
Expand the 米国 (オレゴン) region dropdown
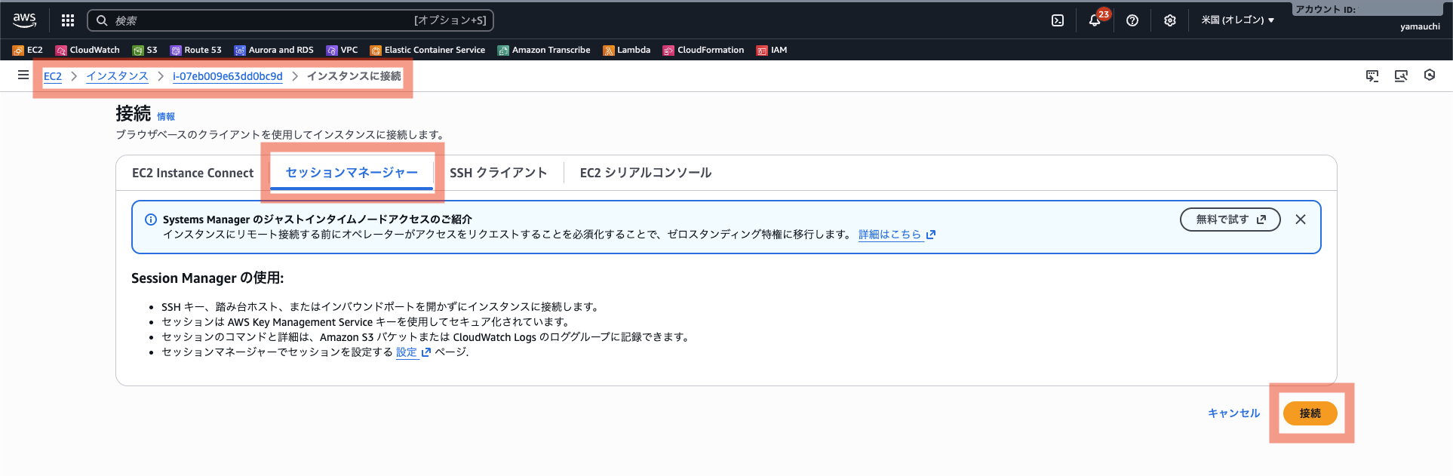(x=1237, y=20)
